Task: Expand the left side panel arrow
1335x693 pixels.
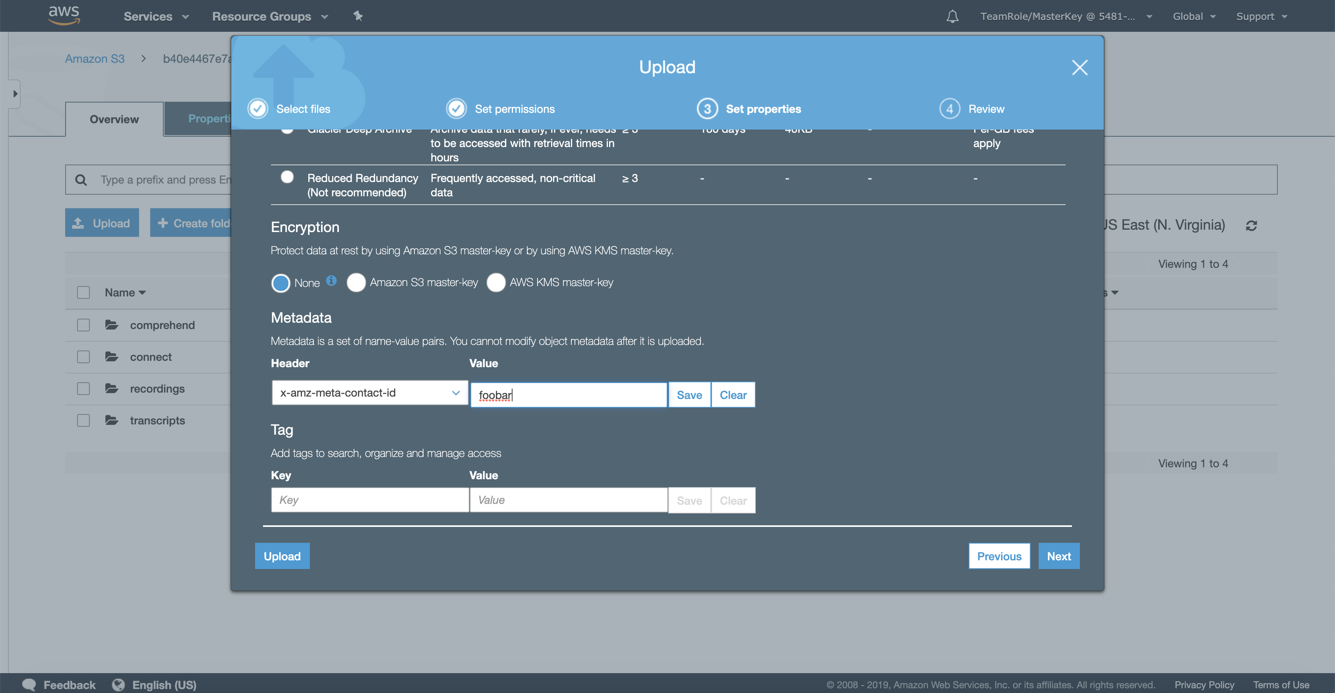Action: pos(15,94)
